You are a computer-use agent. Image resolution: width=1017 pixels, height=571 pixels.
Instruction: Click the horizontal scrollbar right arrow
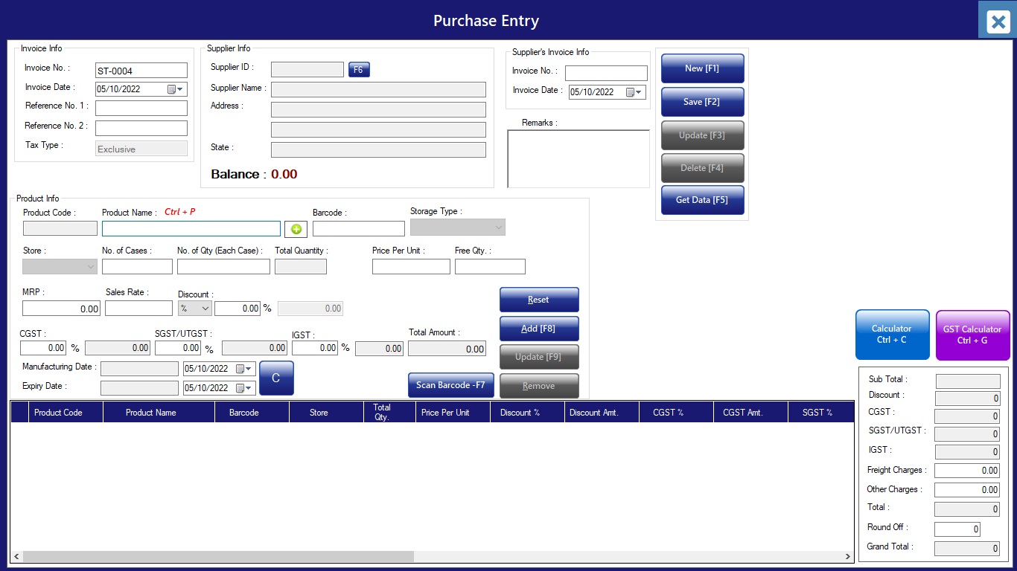[847, 557]
